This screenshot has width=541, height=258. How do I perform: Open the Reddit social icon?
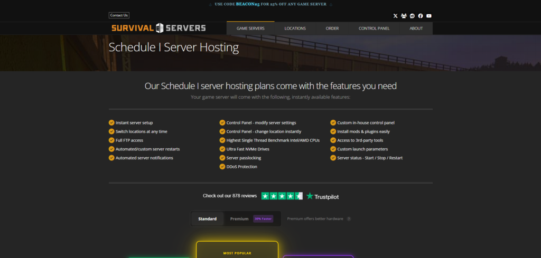[412, 16]
